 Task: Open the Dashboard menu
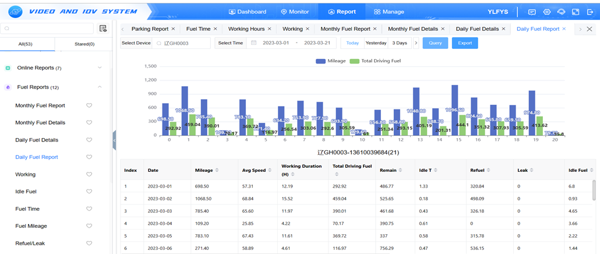click(247, 12)
